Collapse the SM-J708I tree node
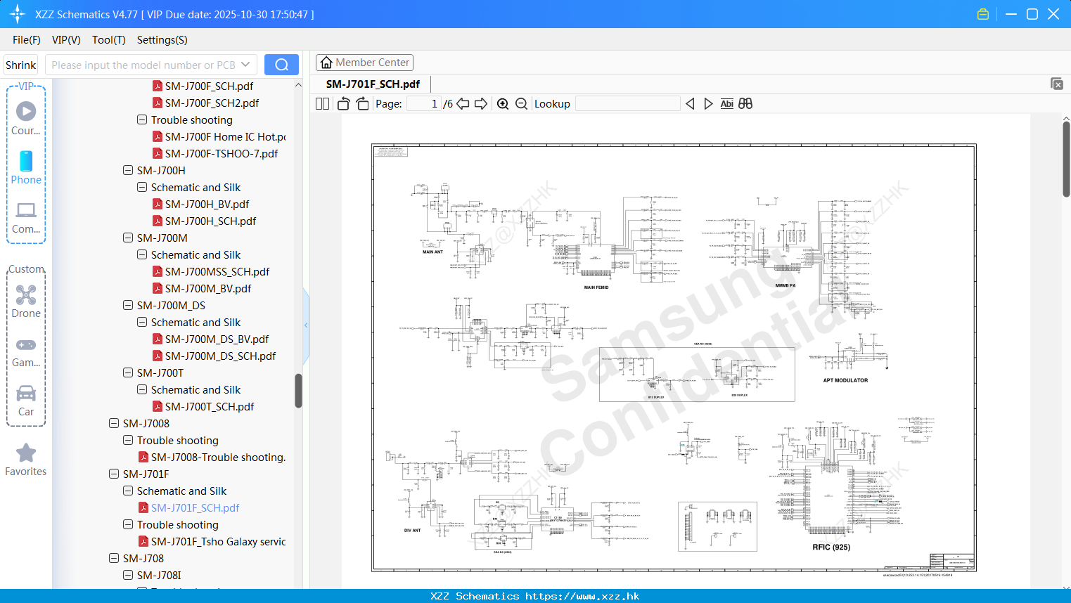Screen dimensions: 1071x603 pyautogui.click(x=128, y=575)
